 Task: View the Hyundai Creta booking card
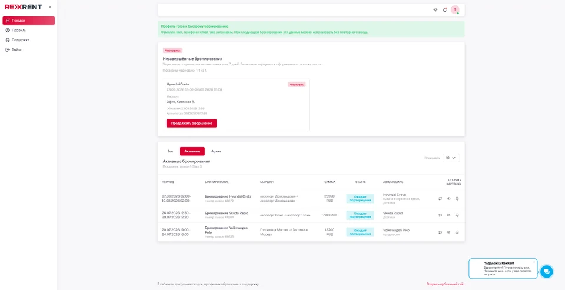tap(448, 198)
